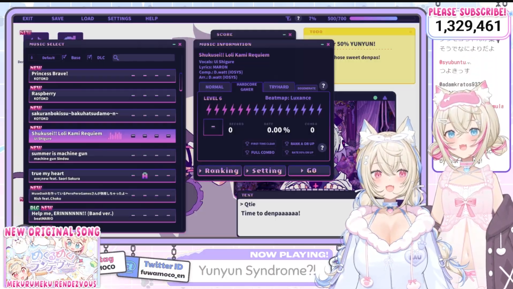Click the A rank badge on true my heart
Screen dimensions: 513x289
coord(144,176)
